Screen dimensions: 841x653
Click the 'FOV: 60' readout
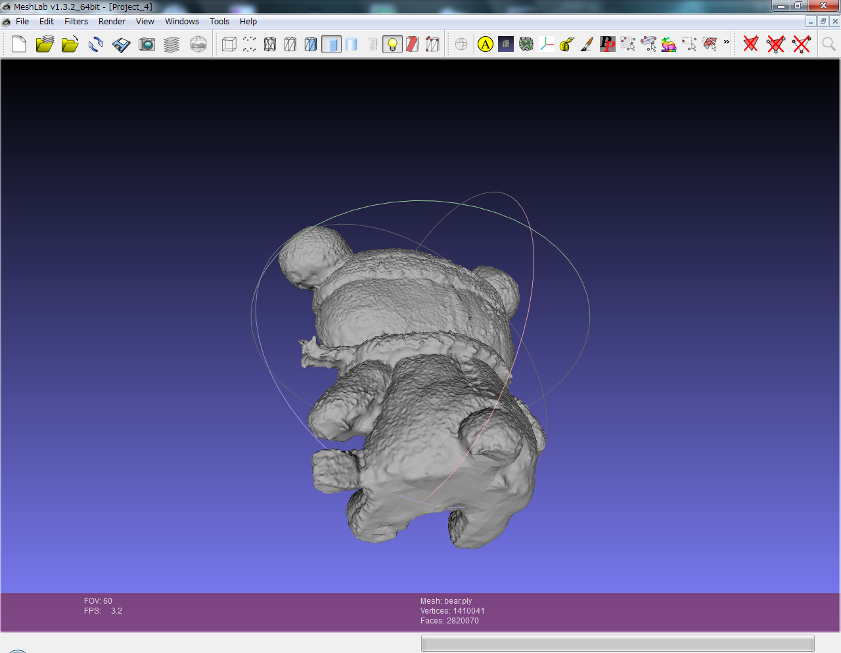[98, 601]
